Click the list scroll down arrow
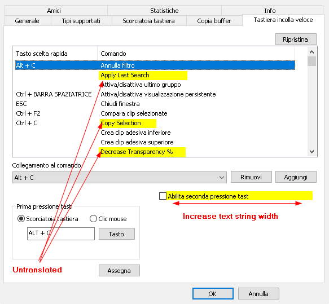Viewport: 329px width, 304px height. click(312, 151)
